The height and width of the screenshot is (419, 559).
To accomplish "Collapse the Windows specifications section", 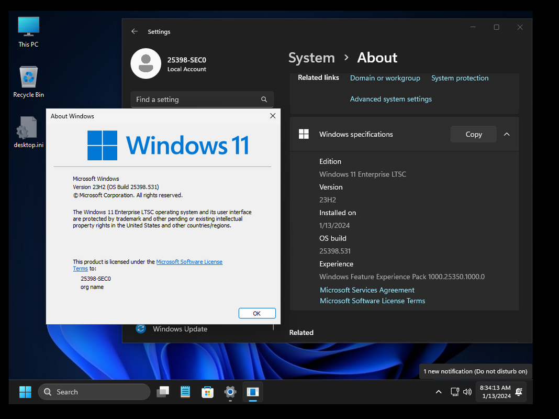I will click(x=507, y=135).
